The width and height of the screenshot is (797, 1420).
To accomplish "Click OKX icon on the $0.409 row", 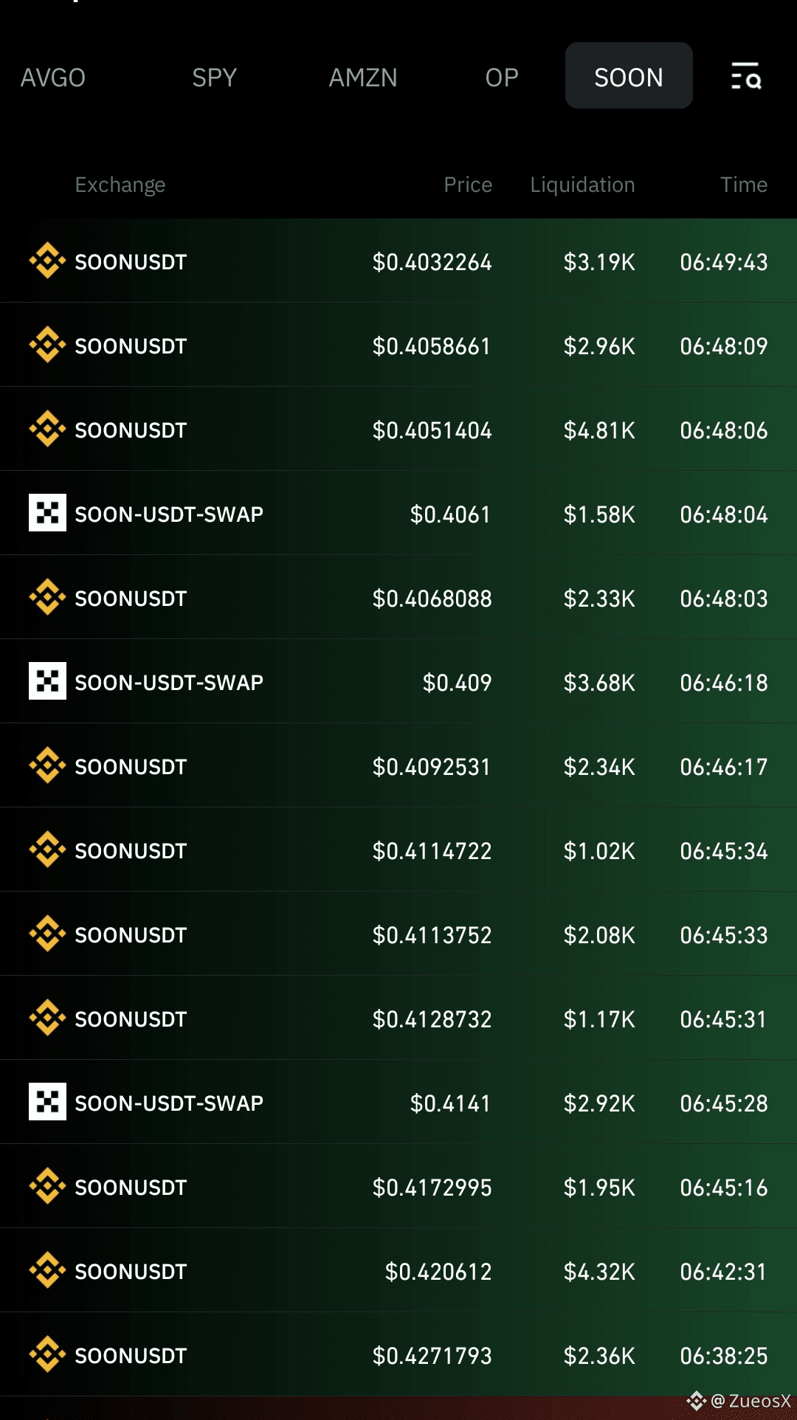I will [x=47, y=681].
